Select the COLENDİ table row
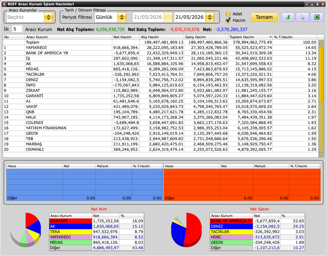The image size is (327, 256). point(160,123)
